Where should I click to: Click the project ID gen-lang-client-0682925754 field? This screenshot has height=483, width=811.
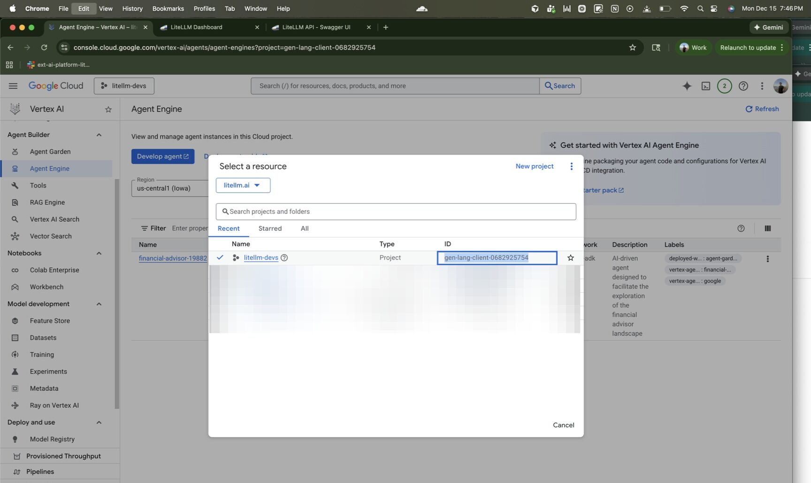pyautogui.click(x=497, y=258)
